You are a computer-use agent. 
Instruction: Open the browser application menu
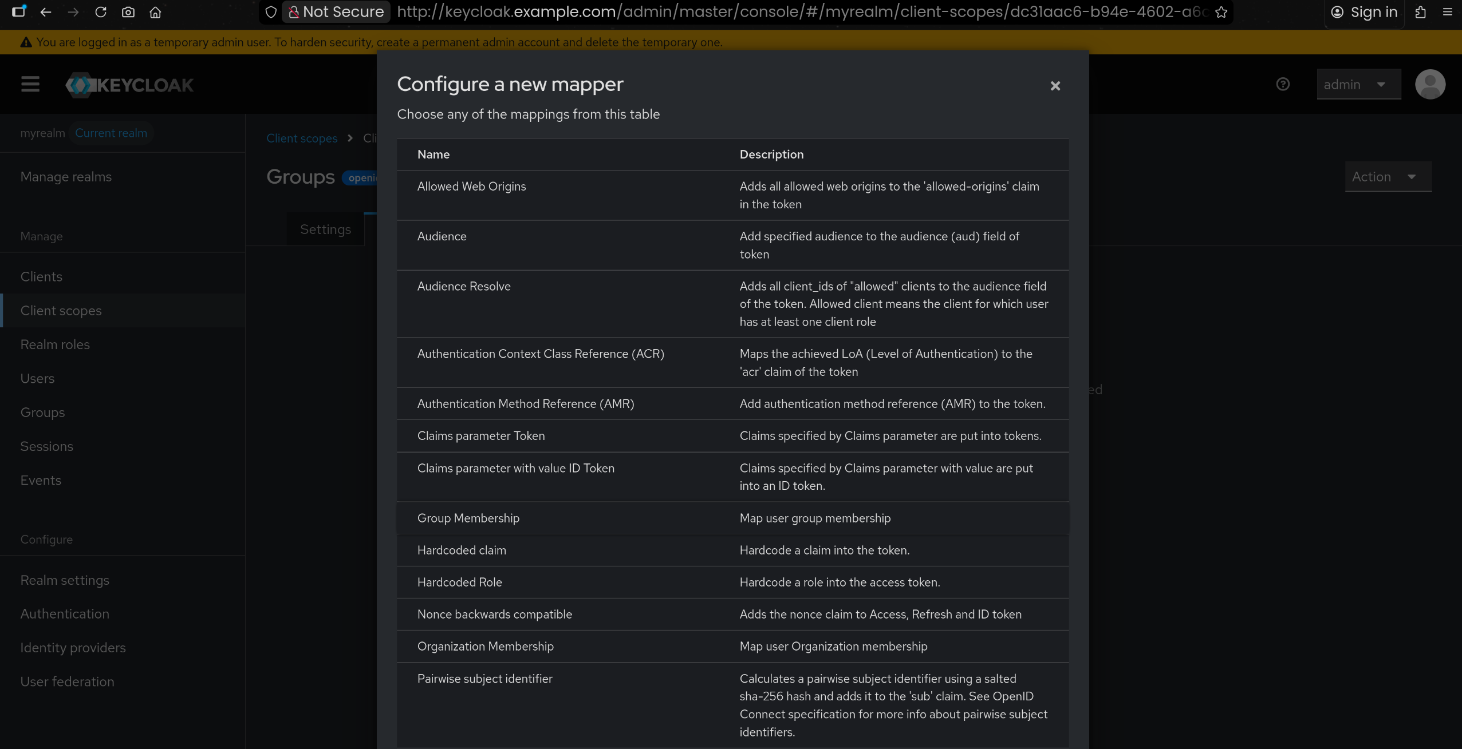click(x=1448, y=12)
